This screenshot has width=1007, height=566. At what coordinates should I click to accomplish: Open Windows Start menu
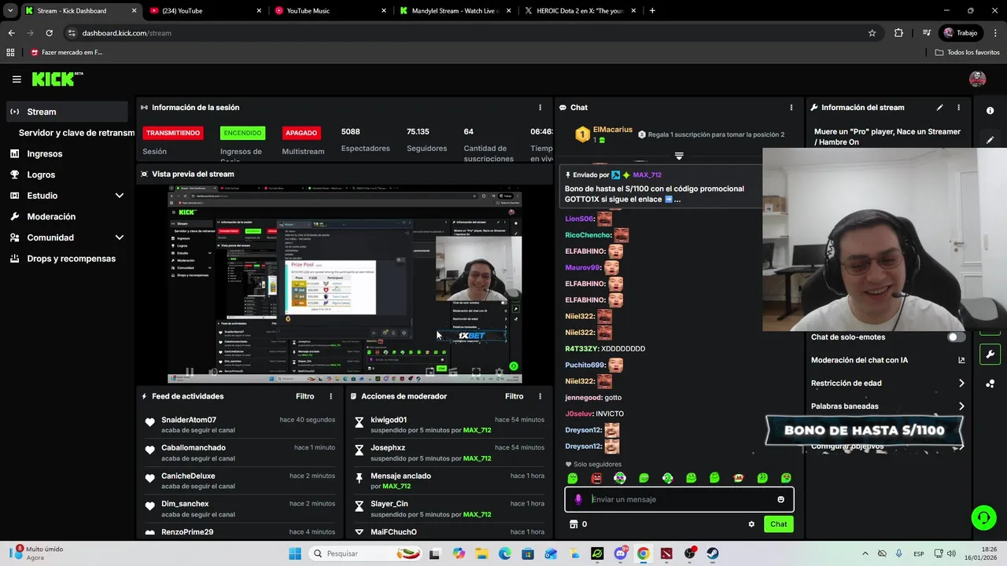click(295, 553)
